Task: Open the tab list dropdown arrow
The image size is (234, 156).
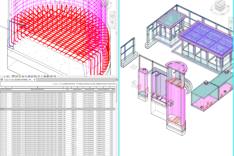Action: pyautogui.click(x=117, y=80)
